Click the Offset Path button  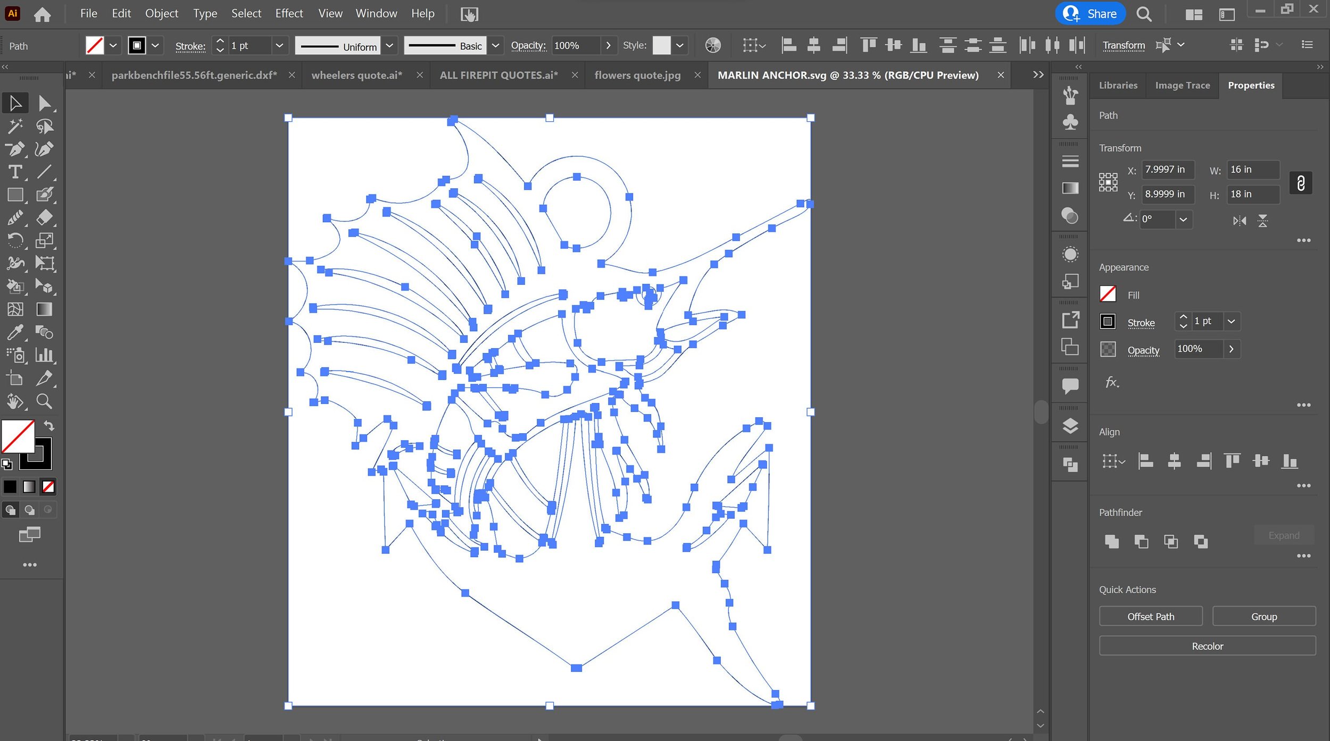[x=1150, y=617]
